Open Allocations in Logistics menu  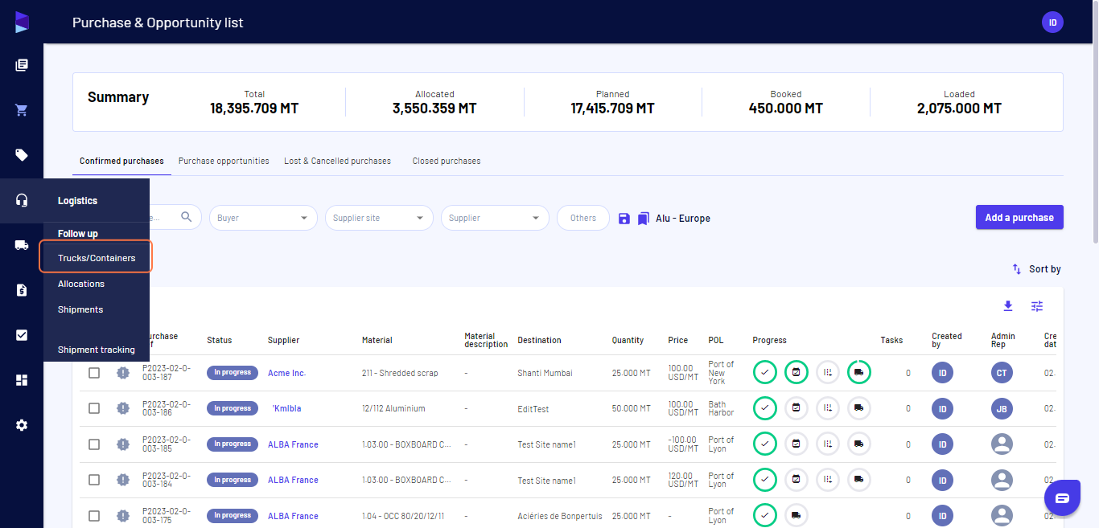(81, 284)
